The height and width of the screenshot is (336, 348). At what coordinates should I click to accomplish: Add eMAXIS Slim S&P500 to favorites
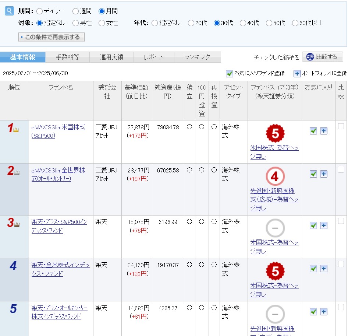tap(313, 131)
